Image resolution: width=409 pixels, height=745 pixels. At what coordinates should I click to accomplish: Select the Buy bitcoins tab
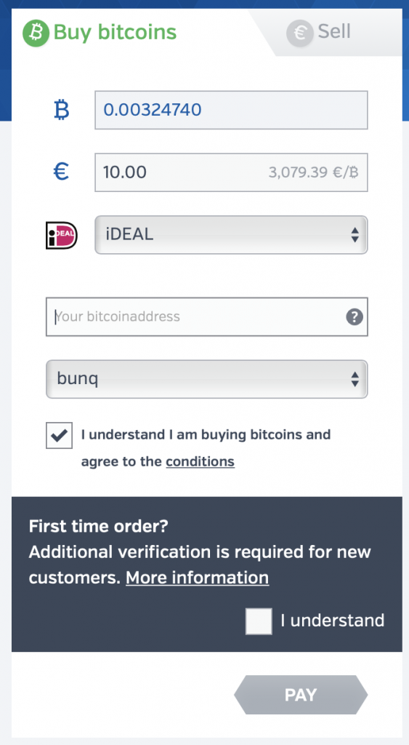coord(100,33)
